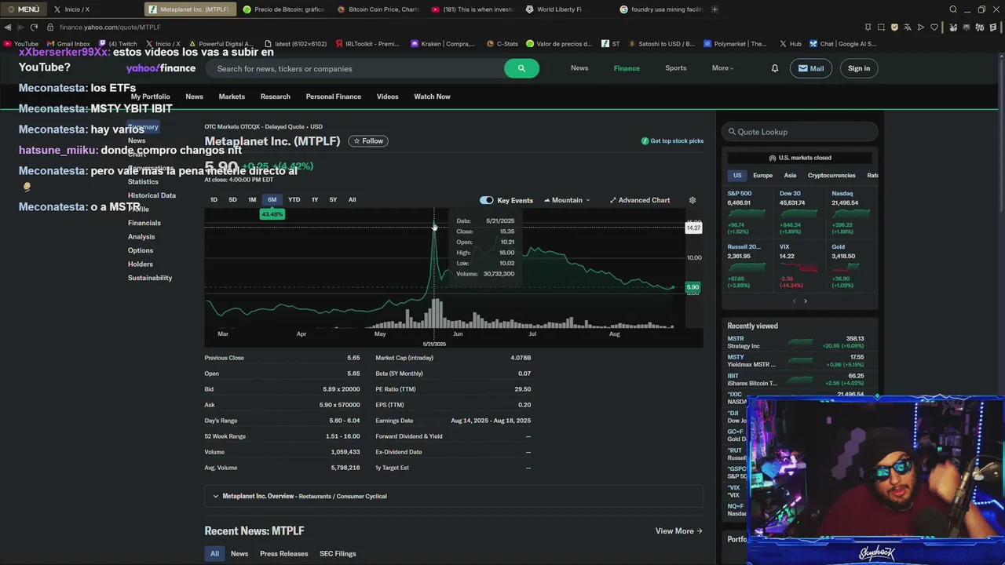
Task: Click the Sign in button
Action: 859,68
